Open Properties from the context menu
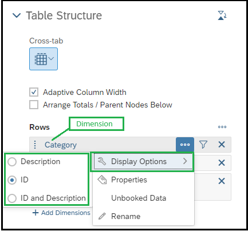The height and width of the screenshot is (231, 248). coord(129,180)
